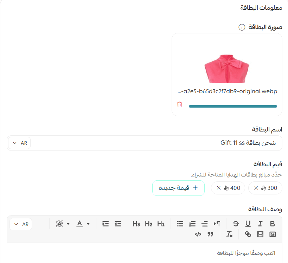The width and height of the screenshot is (288, 263).
Task: Clear text formatting in the editor
Action: [229, 234]
